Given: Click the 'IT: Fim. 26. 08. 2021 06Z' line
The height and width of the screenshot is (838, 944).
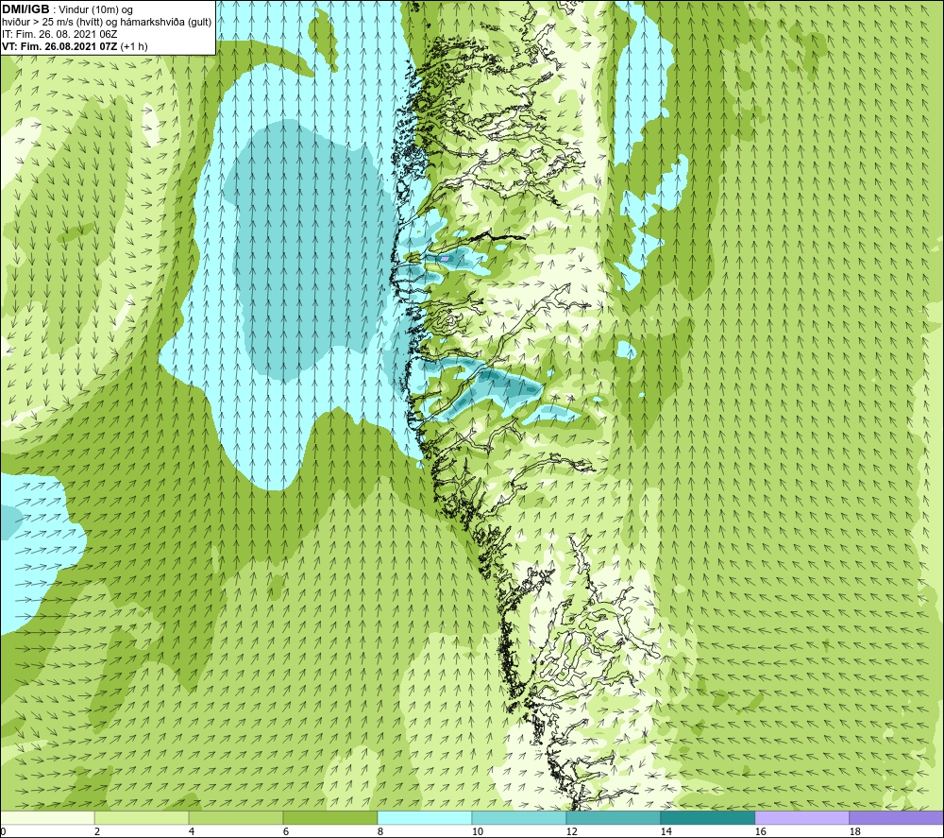Looking at the screenshot, I should point(59,34).
